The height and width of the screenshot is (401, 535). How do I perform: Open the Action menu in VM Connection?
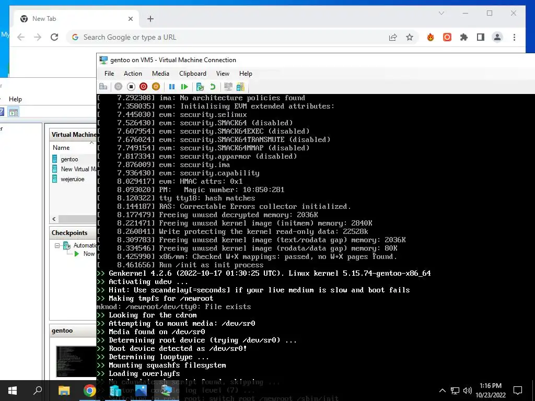[x=133, y=74]
